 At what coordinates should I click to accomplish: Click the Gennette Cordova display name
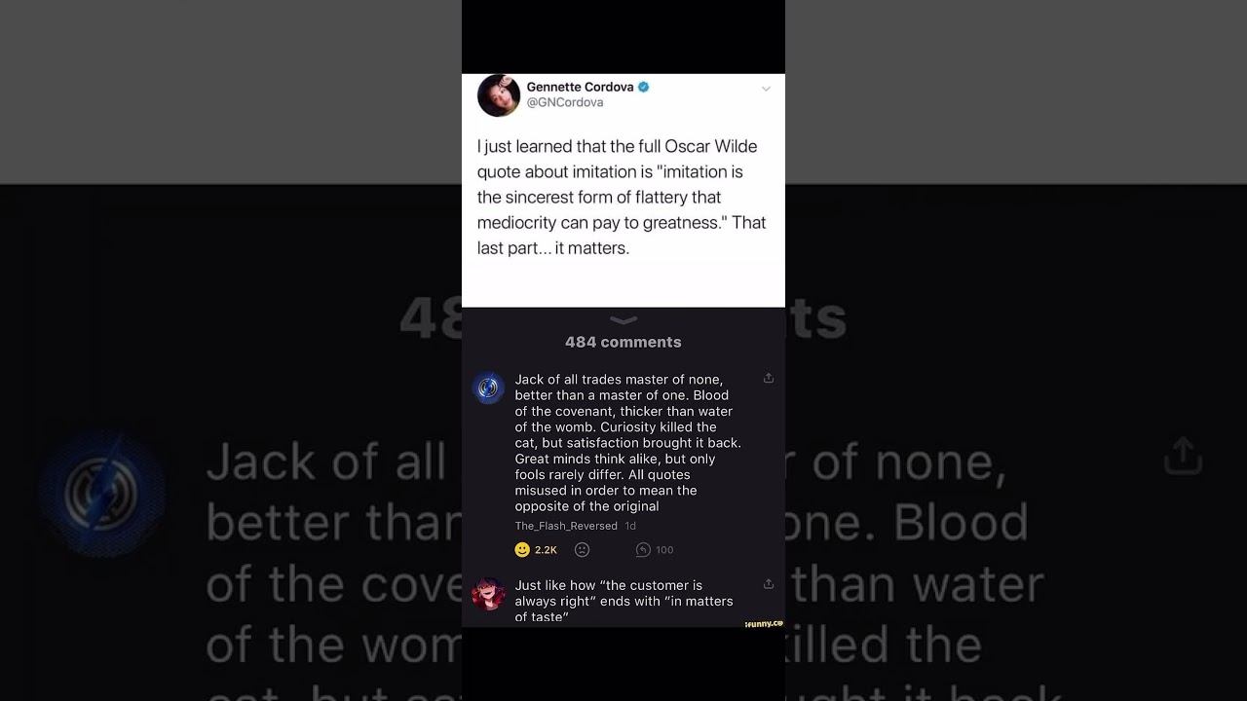580,87
